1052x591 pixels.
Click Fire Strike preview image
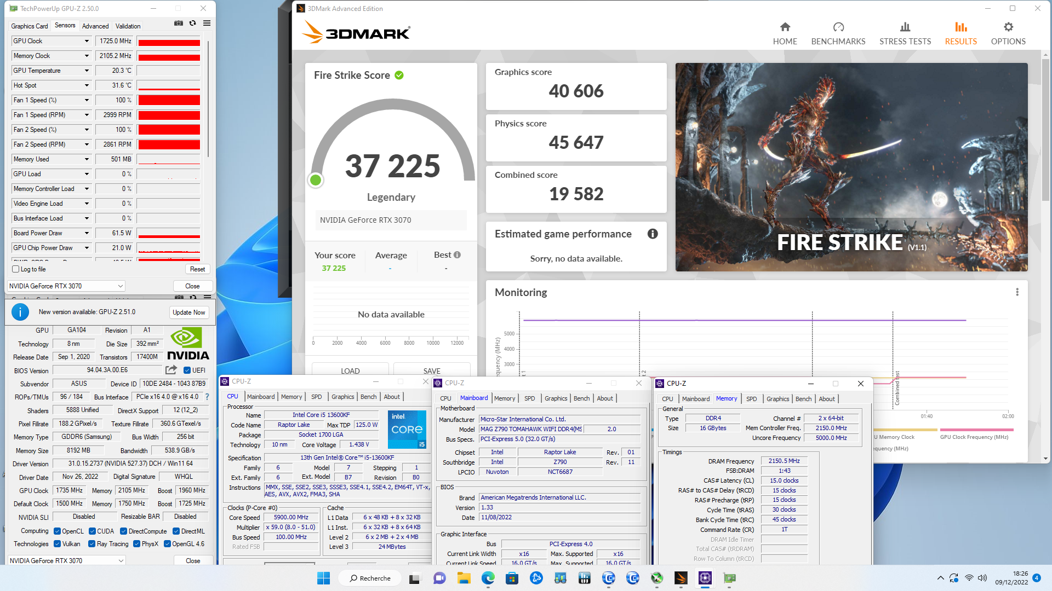[851, 167]
